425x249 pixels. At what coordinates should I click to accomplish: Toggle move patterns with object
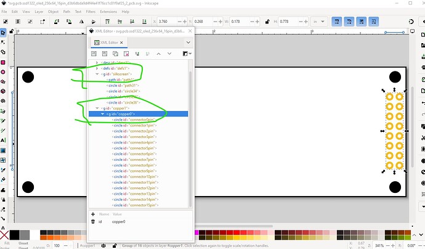click(374, 22)
